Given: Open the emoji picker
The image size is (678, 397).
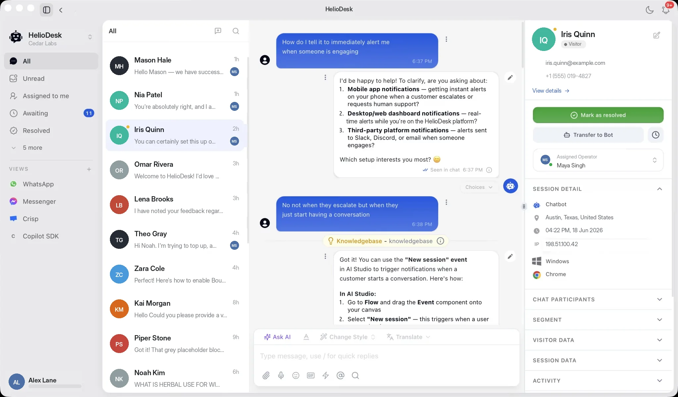Looking at the screenshot, I should click(296, 375).
